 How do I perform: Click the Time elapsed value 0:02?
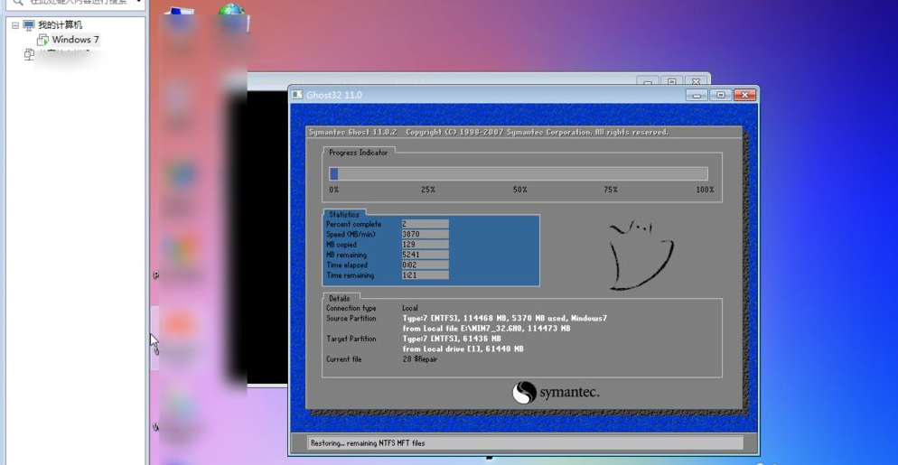[x=425, y=265]
